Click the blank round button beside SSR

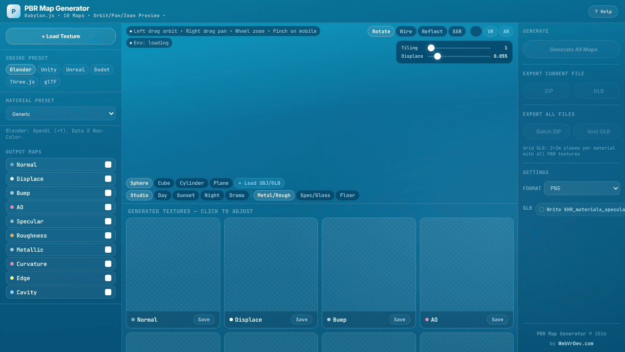(476, 31)
